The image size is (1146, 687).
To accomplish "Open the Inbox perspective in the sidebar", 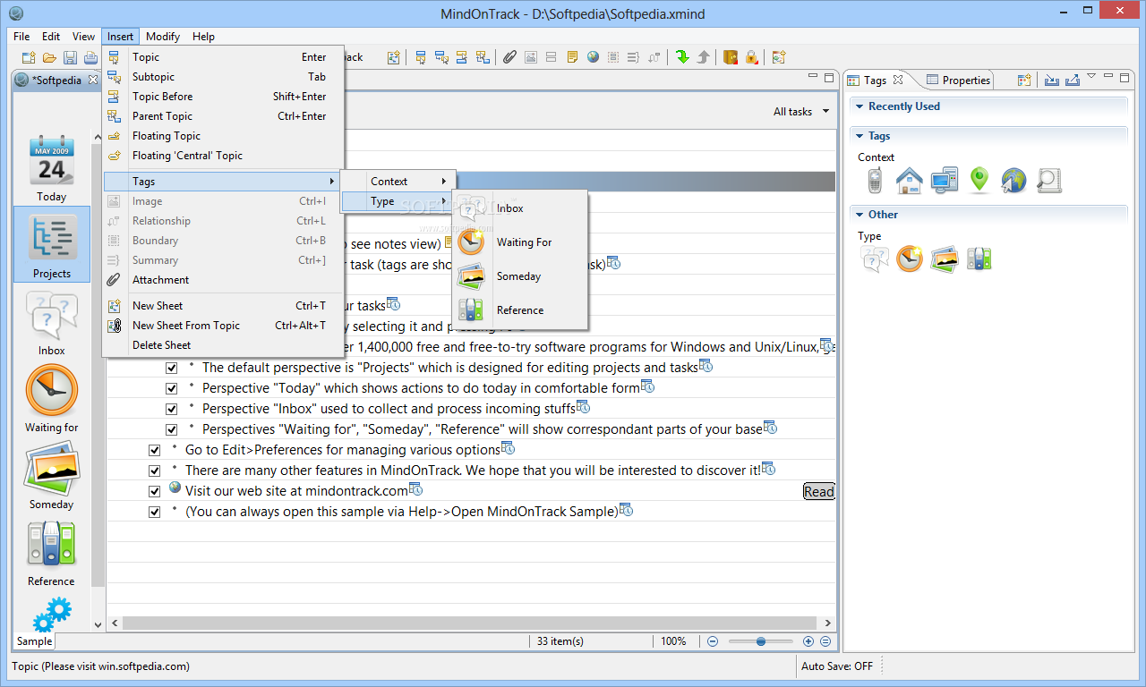I will [x=52, y=322].
